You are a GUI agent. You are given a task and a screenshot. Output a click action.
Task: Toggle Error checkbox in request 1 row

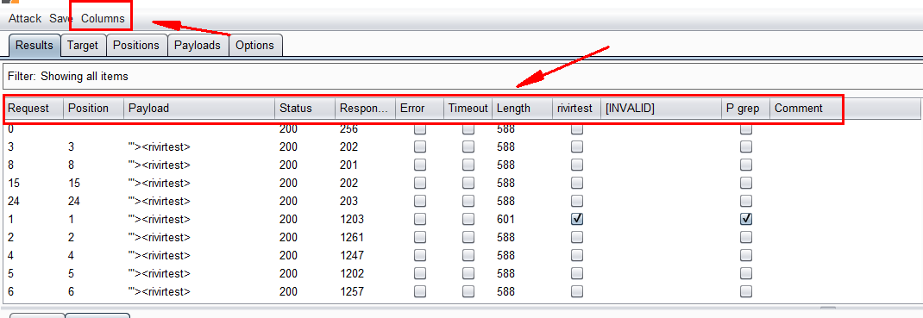pos(420,219)
